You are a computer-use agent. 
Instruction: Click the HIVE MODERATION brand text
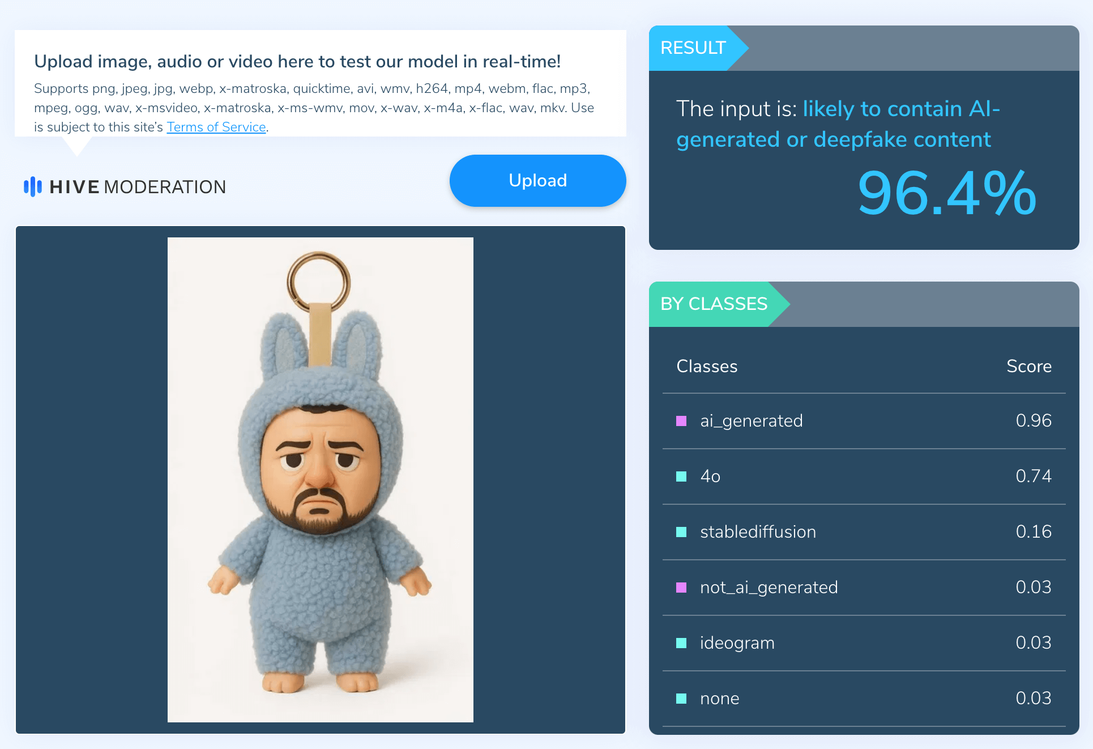(x=138, y=187)
